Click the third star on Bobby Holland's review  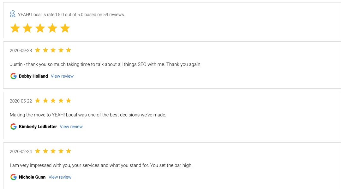(x=53, y=50)
